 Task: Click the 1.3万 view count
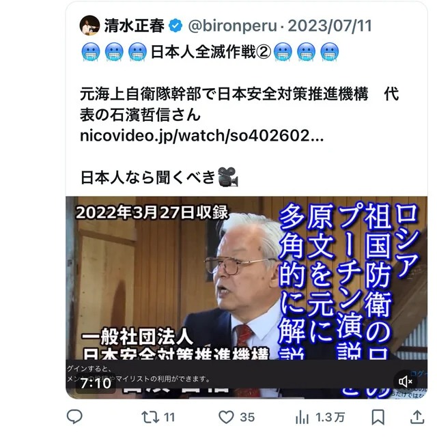click(x=330, y=417)
